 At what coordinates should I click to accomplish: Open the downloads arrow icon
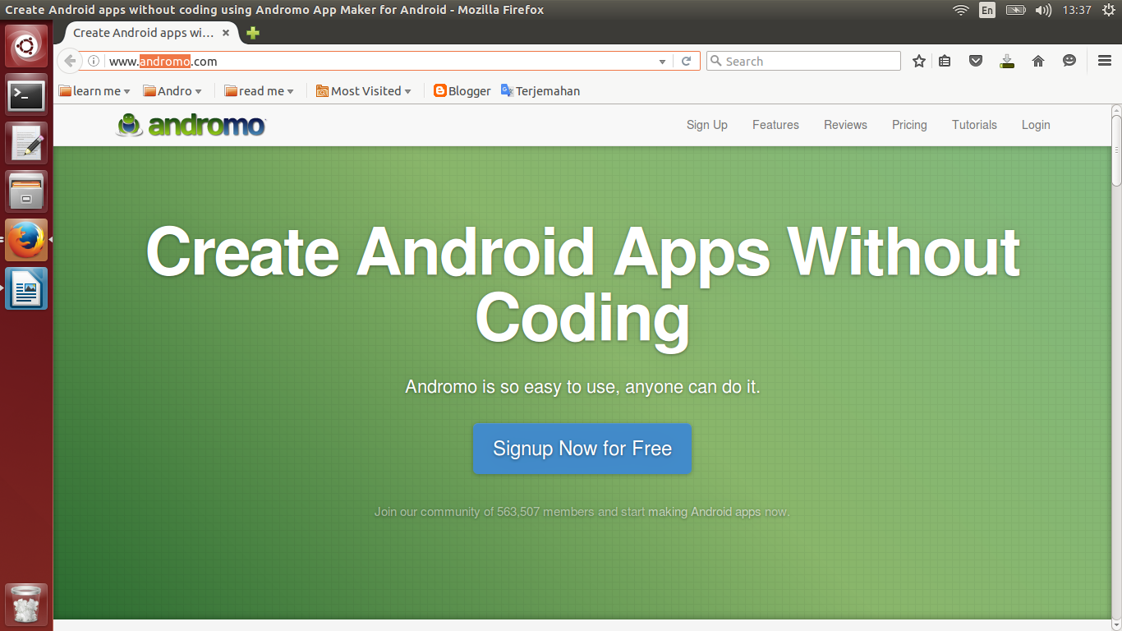pos(1007,61)
